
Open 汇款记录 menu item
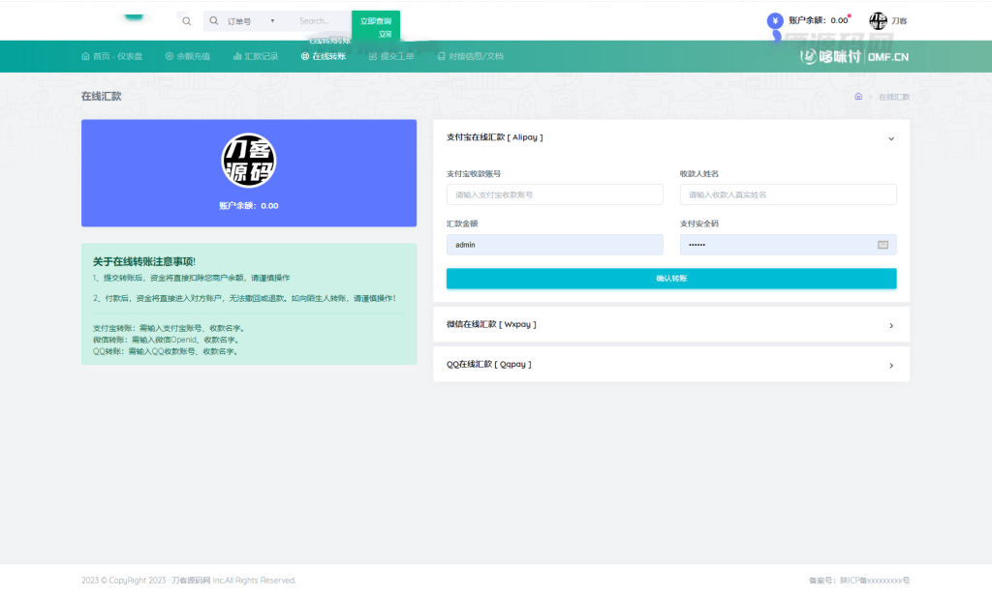point(256,56)
